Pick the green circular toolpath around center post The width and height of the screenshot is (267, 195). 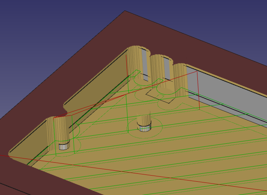pyautogui.click(x=145, y=127)
